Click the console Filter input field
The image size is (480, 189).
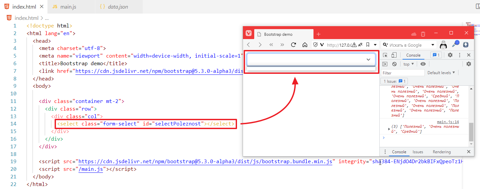[403, 73]
